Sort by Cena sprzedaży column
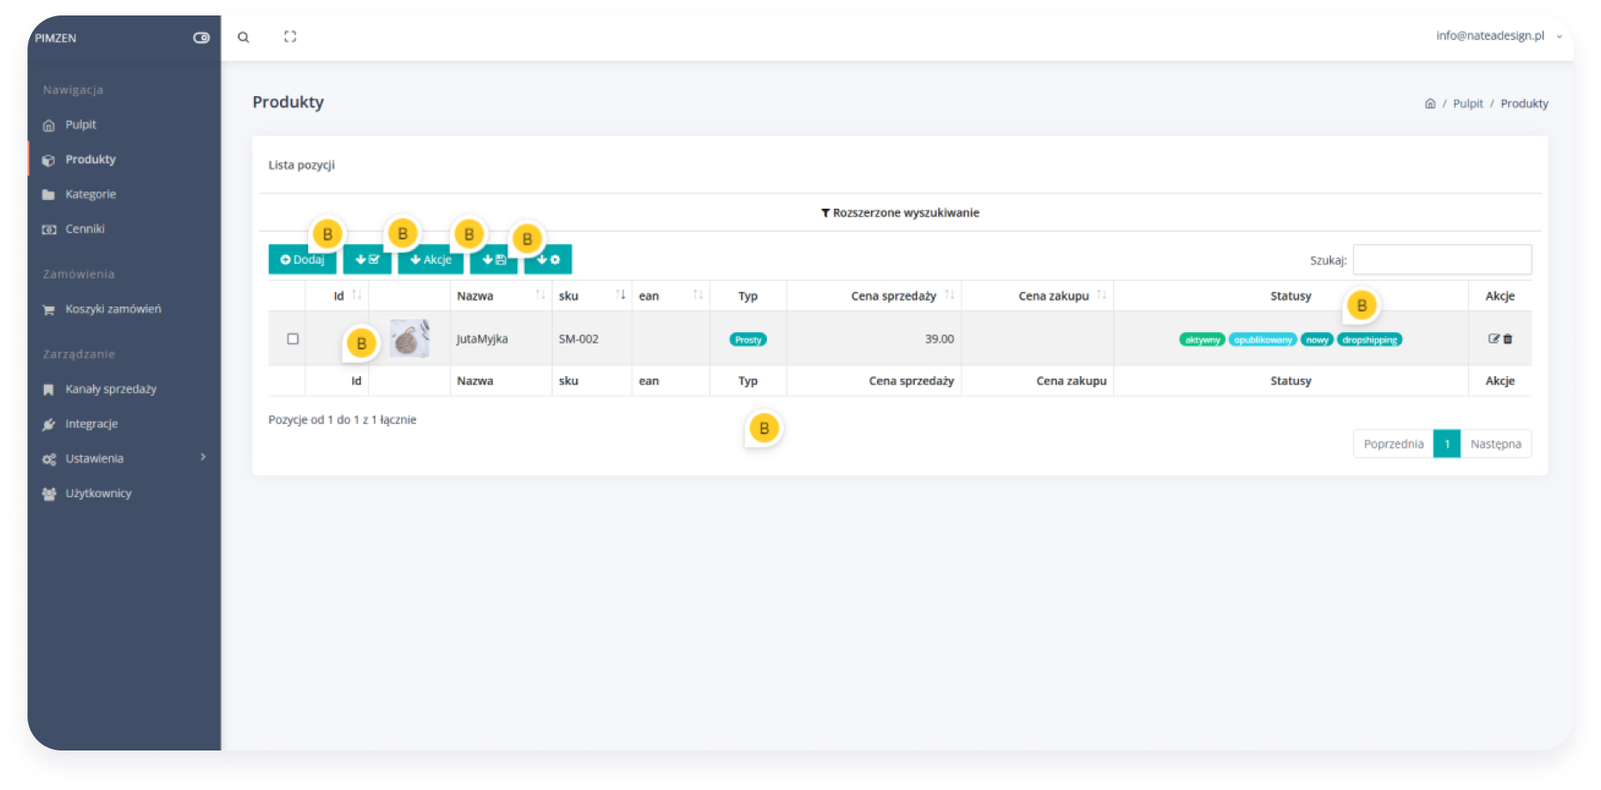The height and width of the screenshot is (790, 1601). (x=874, y=296)
